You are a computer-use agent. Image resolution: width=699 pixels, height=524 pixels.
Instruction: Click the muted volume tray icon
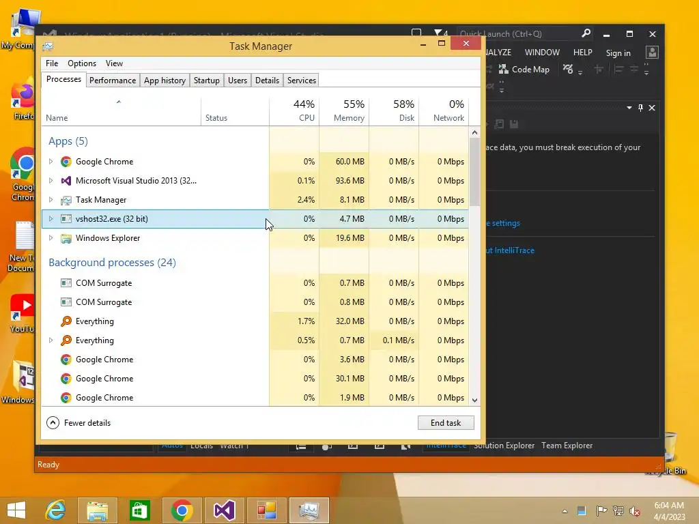[x=635, y=511]
